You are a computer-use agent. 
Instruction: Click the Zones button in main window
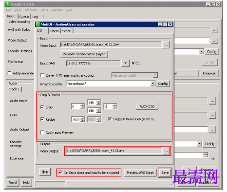click(209, 63)
